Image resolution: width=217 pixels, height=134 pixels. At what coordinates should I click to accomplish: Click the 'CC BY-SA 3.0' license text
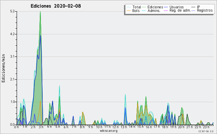click(206, 131)
